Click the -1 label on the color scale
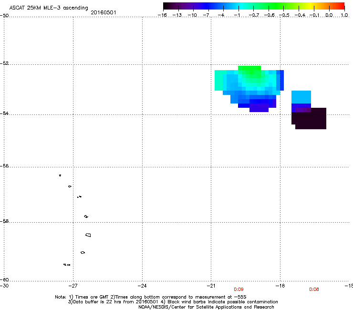Image resolution: width=353 pixels, height=310 pixels. 237,15
